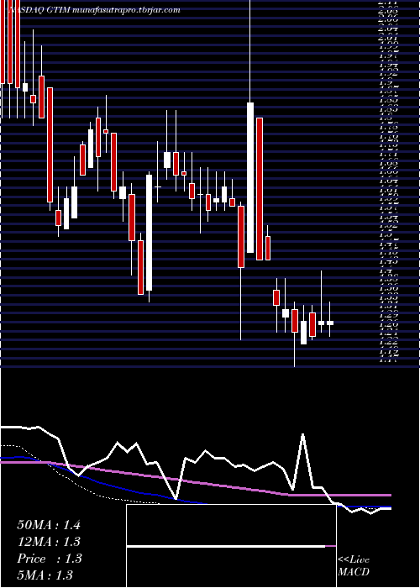
Task: Select the 50MA : 1.4 legend entry
Action: 49,525
